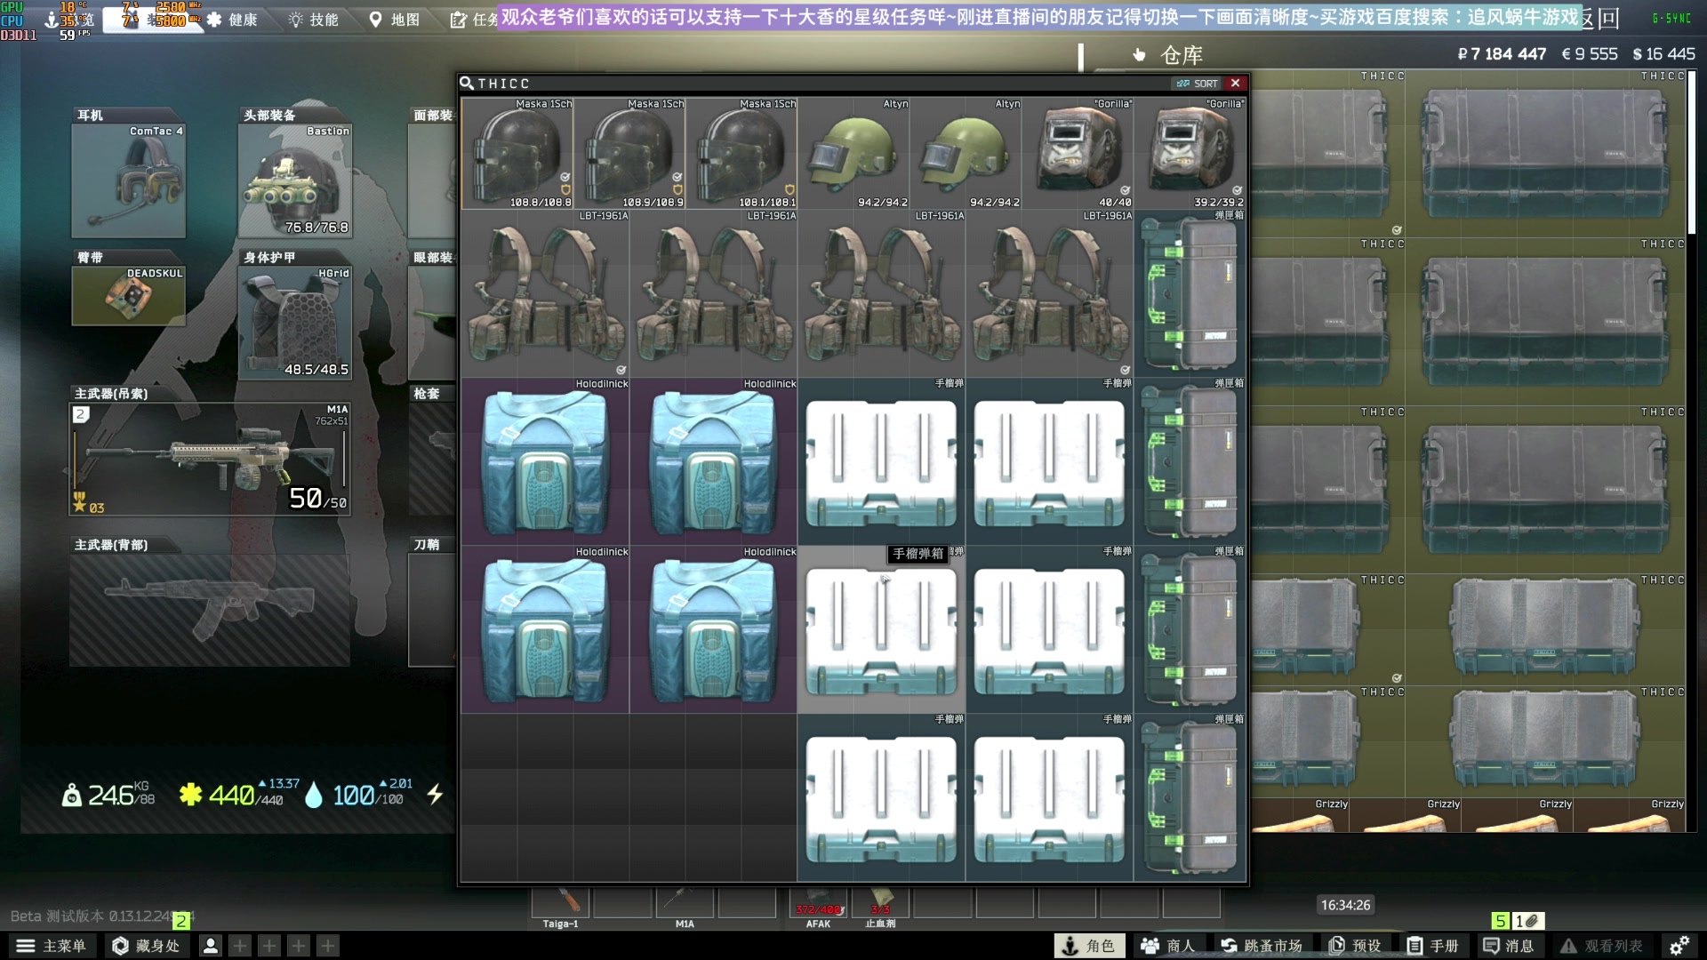Use the 止血剂 hemostatic quick slot
1707x960 pixels.
[x=880, y=903]
